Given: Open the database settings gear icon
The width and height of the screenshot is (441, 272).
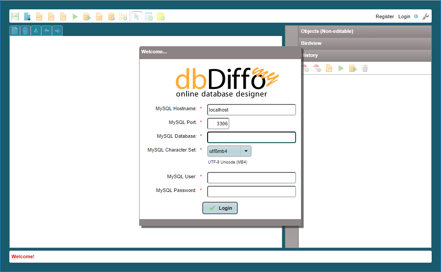Looking at the screenshot, I should coord(112,16).
